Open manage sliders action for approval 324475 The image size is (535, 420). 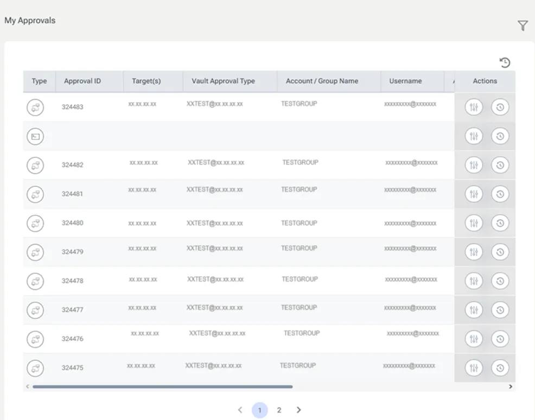tap(474, 368)
